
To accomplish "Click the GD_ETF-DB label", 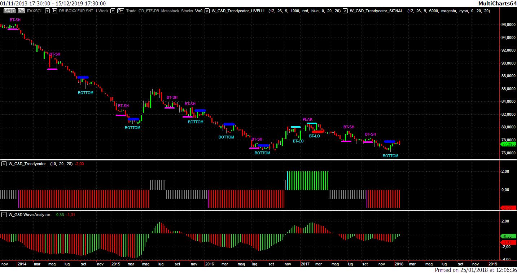I will (149, 11).
